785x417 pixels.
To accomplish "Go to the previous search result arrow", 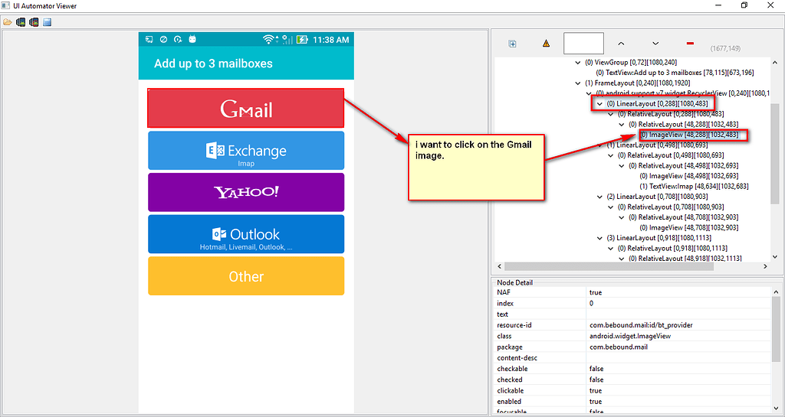I will coord(621,44).
